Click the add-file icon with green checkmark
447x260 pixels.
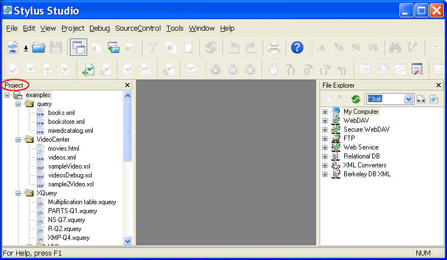[88, 70]
